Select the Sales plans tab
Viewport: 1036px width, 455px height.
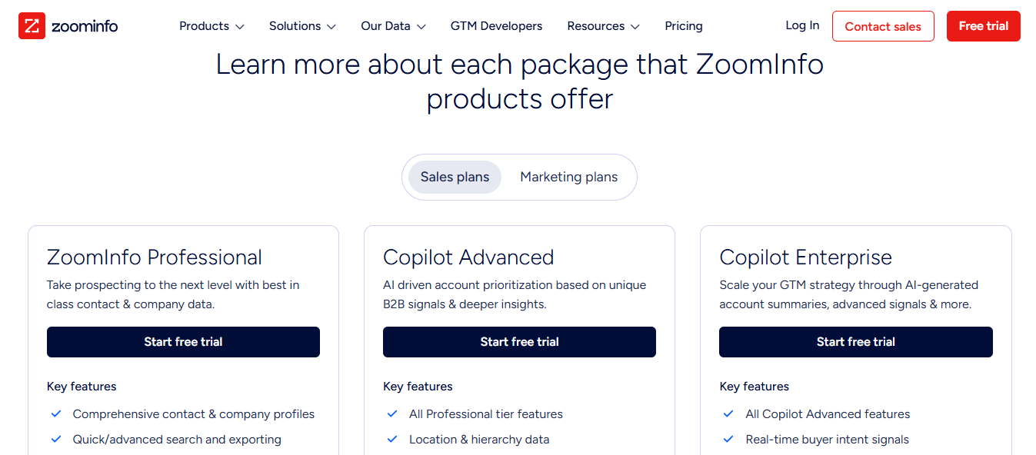[455, 177]
